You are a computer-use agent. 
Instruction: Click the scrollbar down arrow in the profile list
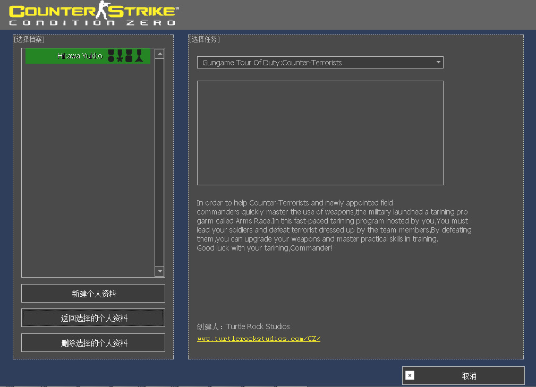tap(159, 271)
